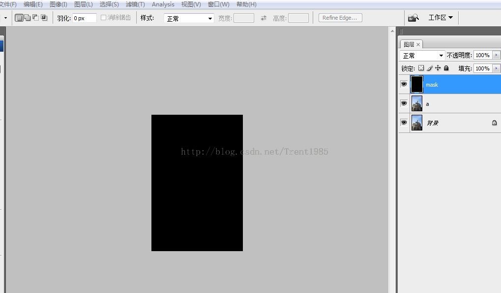Open the 帮助(H) menu
The height and width of the screenshot is (293, 501).
[246, 4]
